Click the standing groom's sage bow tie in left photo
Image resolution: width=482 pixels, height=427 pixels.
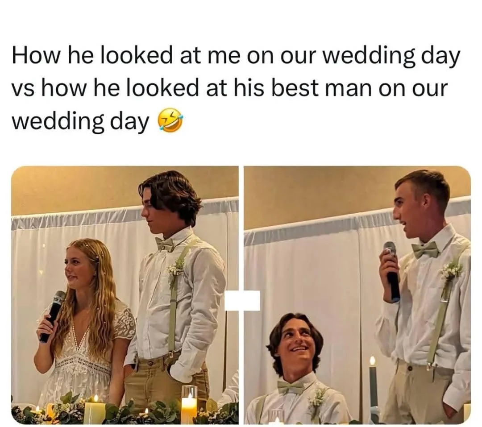(x=164, y=244)
